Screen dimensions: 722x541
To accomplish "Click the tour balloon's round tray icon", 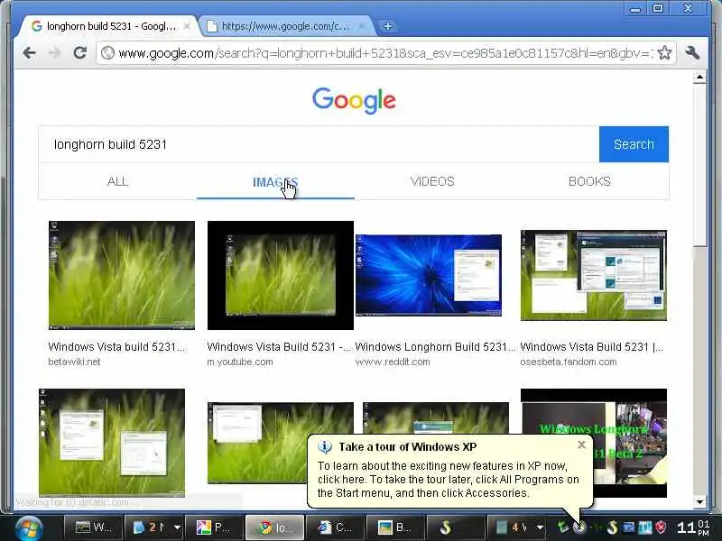I will [x=579, y=527].
